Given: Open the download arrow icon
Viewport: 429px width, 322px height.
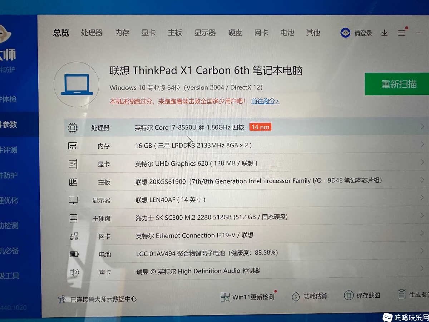Looking at the screenshot, I should coord(384,33).
